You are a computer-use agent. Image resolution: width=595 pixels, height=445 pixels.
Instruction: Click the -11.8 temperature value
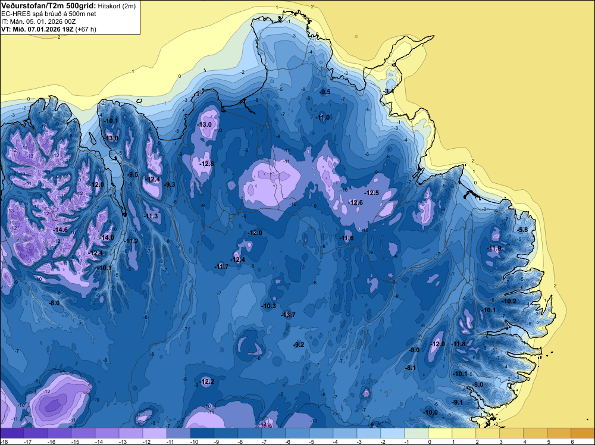[x=458, y=344]
